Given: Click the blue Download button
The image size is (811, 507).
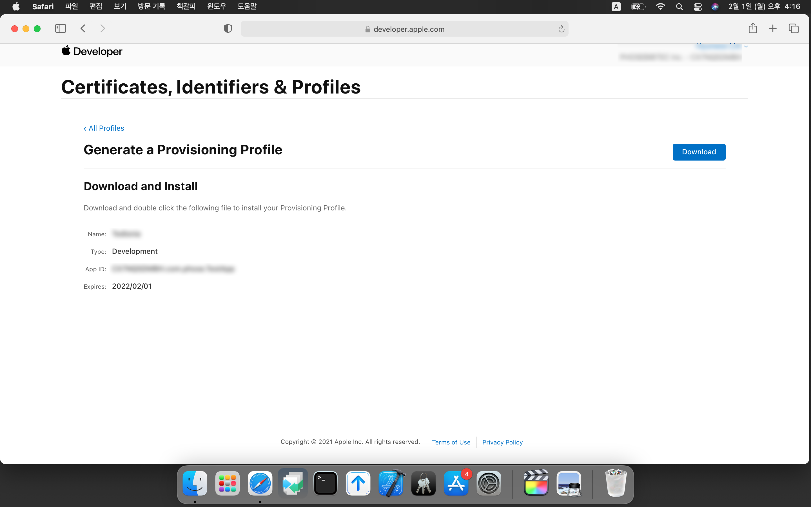Looking at the screenshot, I should click(x=699, y=152).
